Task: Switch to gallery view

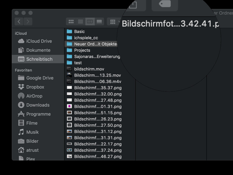Action: tap(99, 21)
